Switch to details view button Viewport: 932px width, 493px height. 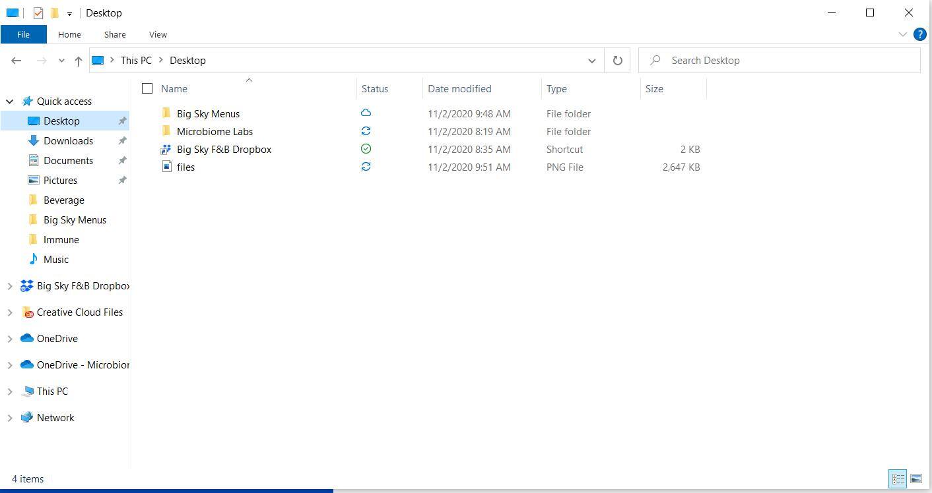click(x=898, y=478)
